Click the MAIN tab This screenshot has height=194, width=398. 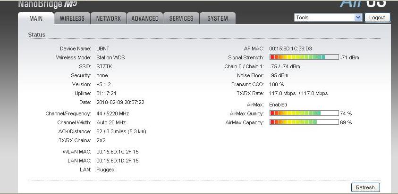pos(36,18)
